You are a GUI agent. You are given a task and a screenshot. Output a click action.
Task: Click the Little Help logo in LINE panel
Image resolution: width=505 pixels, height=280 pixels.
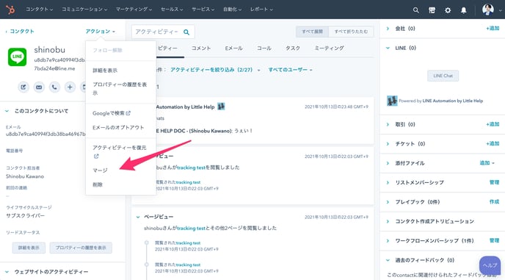(392, 101)
